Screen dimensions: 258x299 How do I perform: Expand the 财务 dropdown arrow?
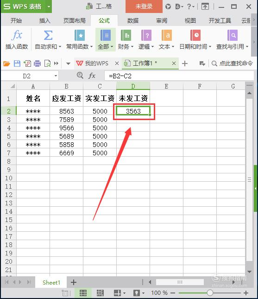pos(132,46)
